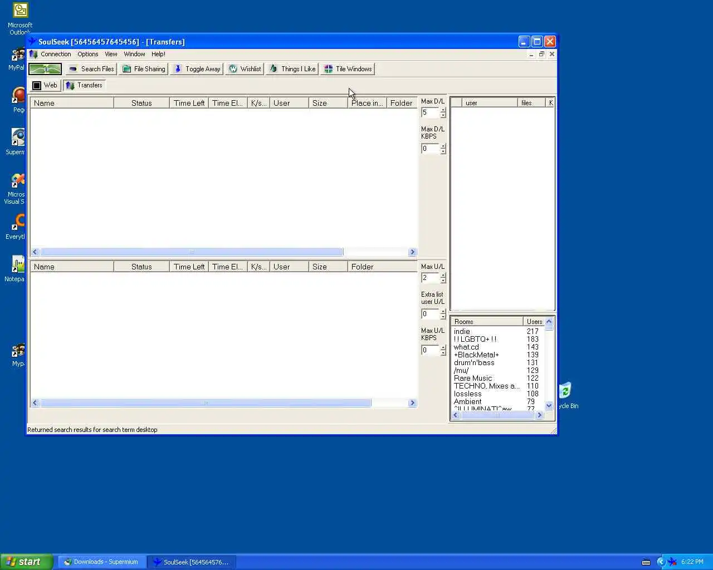Sort downloads by Name column header
This screenshot has height=570, width=713.
click(x=72, y=103)
